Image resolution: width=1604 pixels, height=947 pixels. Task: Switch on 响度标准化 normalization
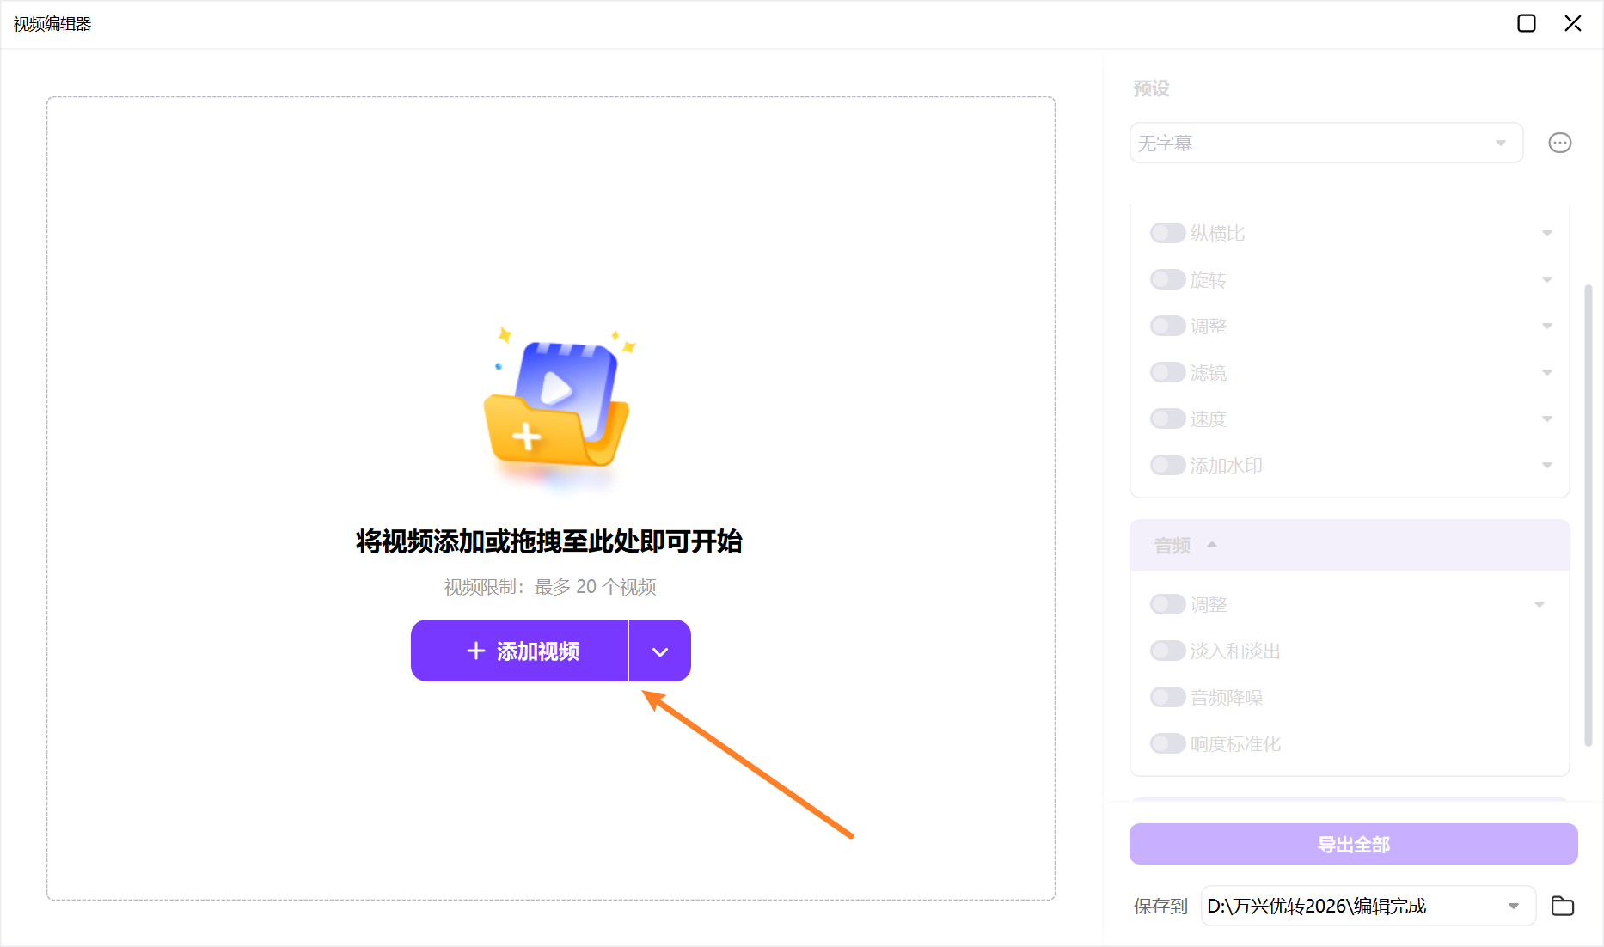click(1167, 742)
